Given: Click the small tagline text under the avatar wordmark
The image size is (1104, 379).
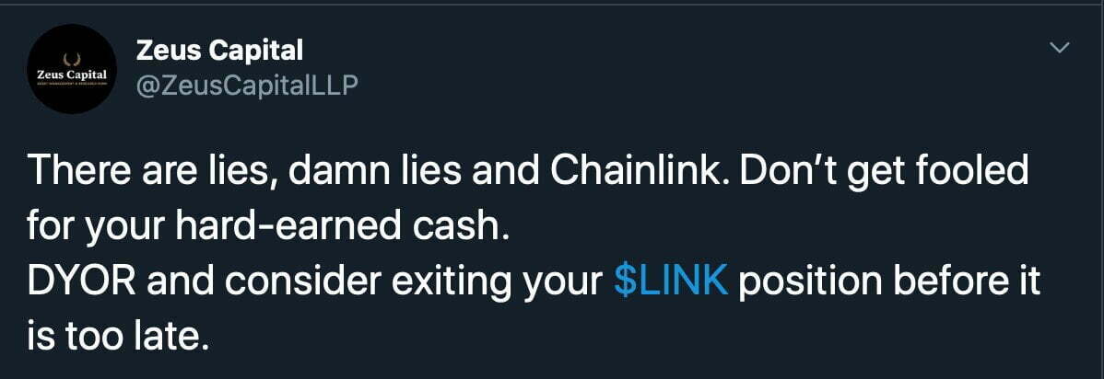Looking at the screenshot, I should coord(71,83).
